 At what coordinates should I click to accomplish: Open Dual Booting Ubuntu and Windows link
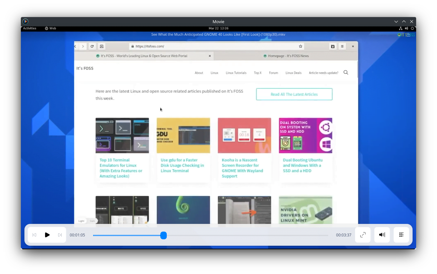click(303, 165)
